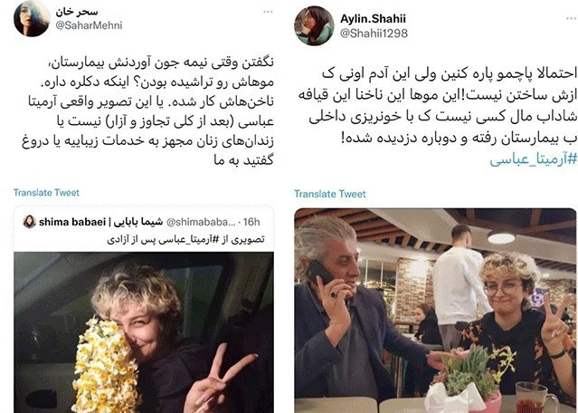This screenshot has height=413, width=578.
Task: Translate the Aylin.Shahii tweet
Action: 330,194
